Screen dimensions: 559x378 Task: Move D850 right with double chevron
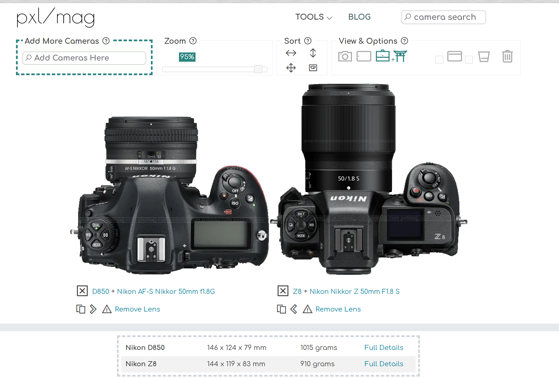[93, 309]
